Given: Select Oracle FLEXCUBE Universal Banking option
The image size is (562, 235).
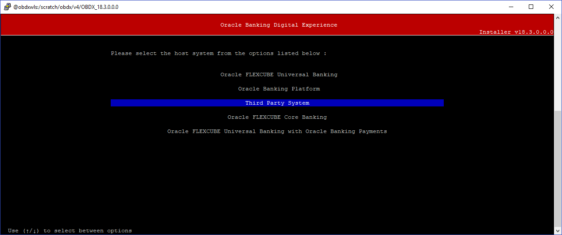Looking at the screenshot, I should click(x=279, y=74).
